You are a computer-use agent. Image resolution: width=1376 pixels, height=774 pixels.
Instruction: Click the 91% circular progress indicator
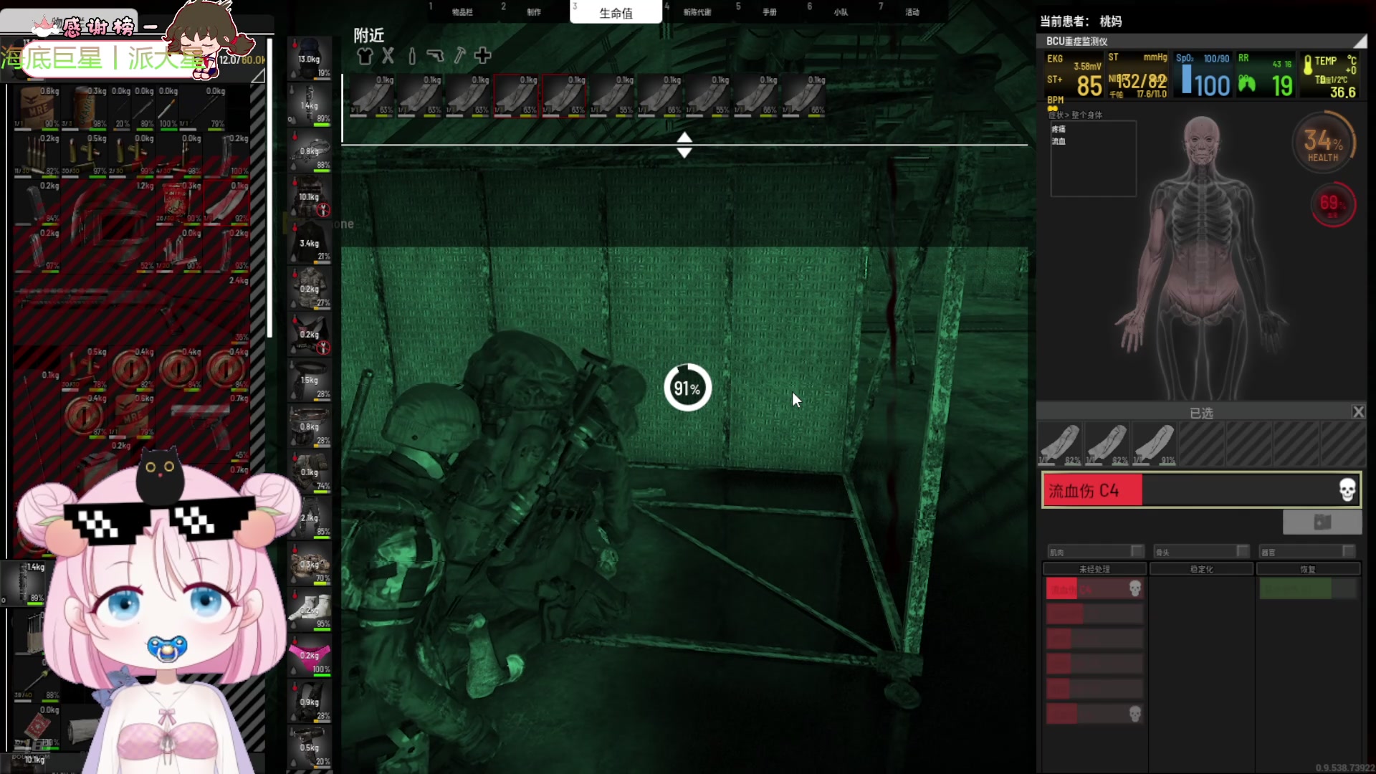coord(687,388)
